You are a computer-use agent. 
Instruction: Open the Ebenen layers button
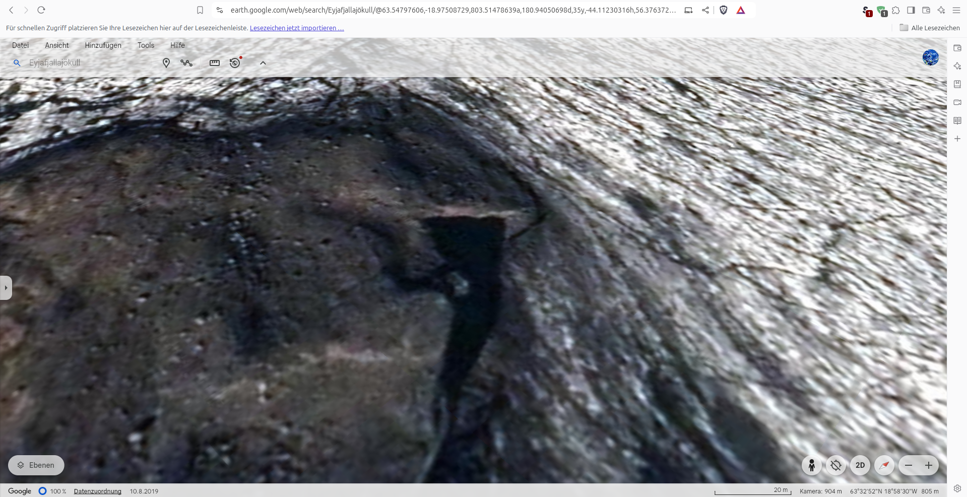click(36, 465)
